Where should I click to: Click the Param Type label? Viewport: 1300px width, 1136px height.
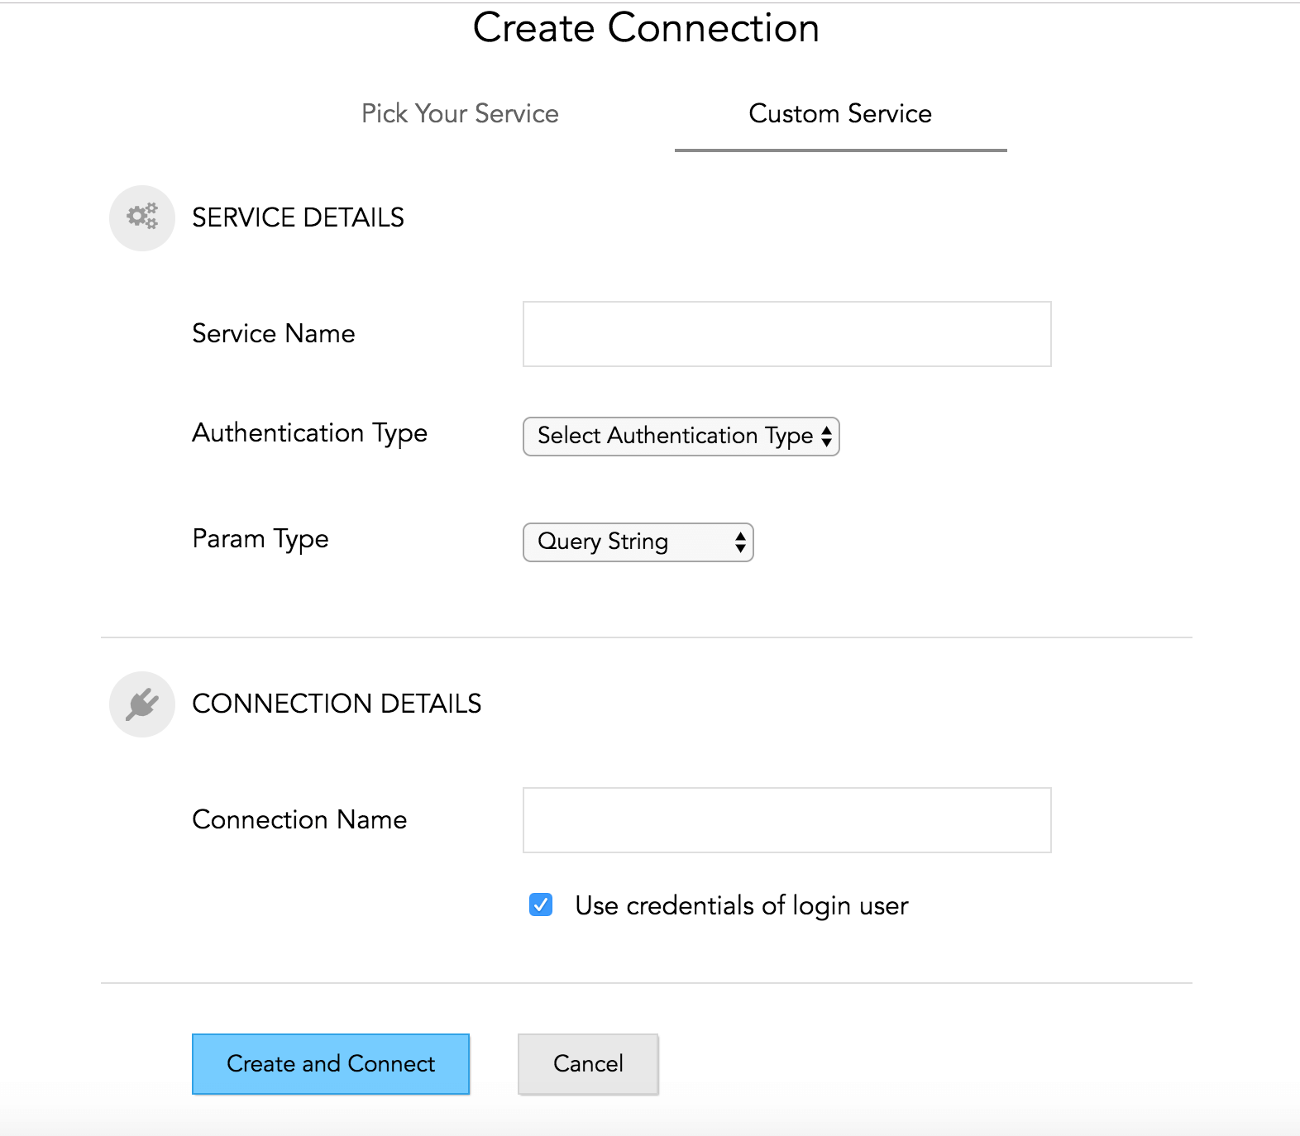pos(259,539)
